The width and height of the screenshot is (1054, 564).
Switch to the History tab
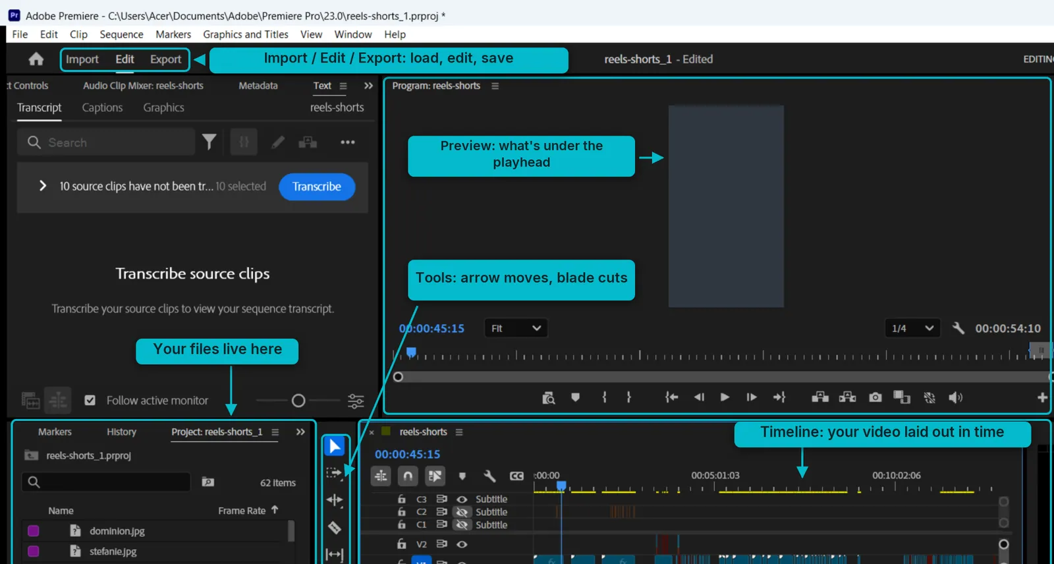121,432
